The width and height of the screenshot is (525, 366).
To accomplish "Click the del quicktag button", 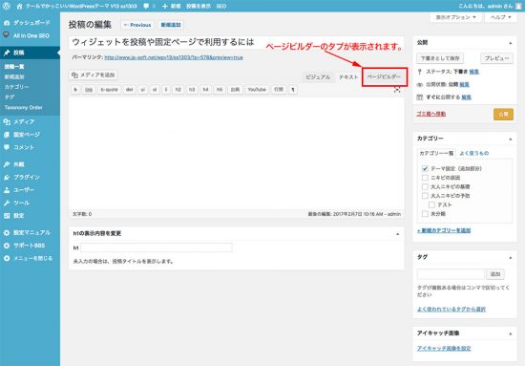I will [x=129, y=90].
